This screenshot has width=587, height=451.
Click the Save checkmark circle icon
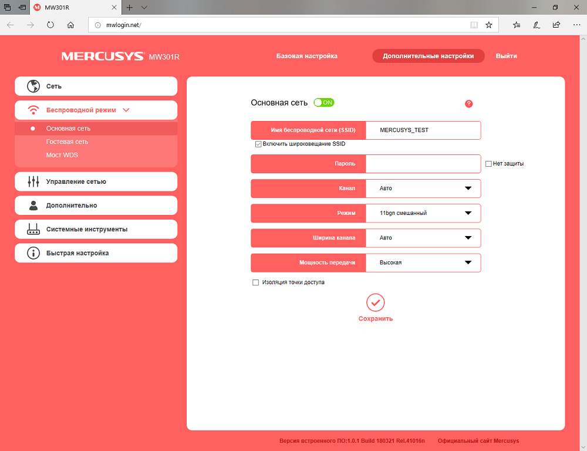[376, 302]
